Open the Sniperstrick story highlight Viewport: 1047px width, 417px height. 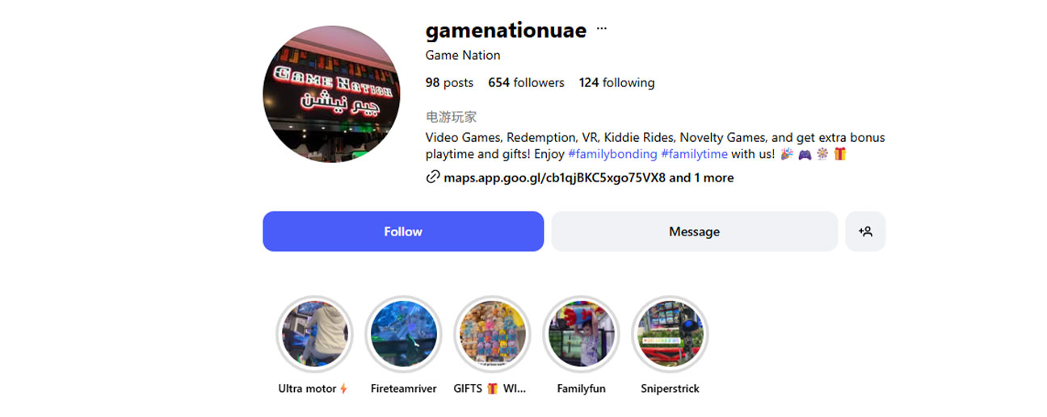coord(670,334)
